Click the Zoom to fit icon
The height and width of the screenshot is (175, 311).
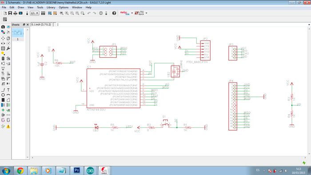[x=61, y=13]
